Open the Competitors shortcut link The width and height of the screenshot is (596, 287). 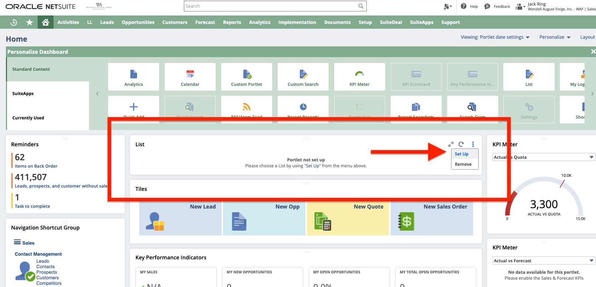pos(49,283)
